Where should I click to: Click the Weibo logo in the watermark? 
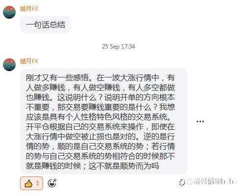coord(182,182)
